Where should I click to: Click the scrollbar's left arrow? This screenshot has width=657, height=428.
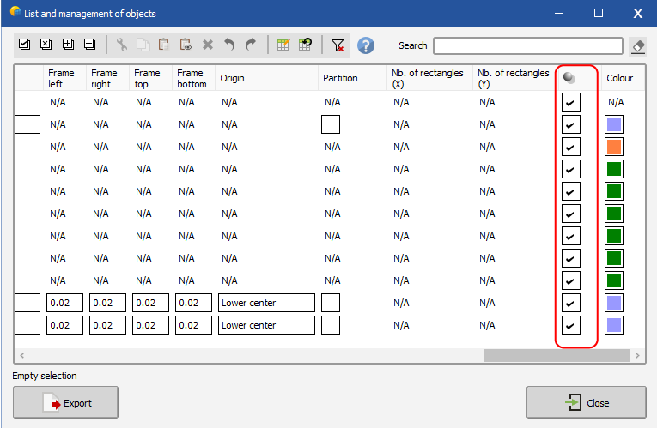click(21, 355)
